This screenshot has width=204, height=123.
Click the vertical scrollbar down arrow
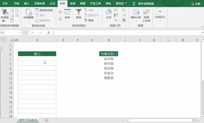pyautogui.click(x=203, y=116)
